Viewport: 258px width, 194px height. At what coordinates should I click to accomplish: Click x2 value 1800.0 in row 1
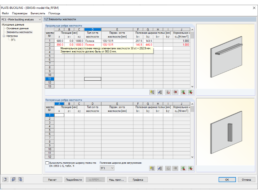tap(79, 41)
